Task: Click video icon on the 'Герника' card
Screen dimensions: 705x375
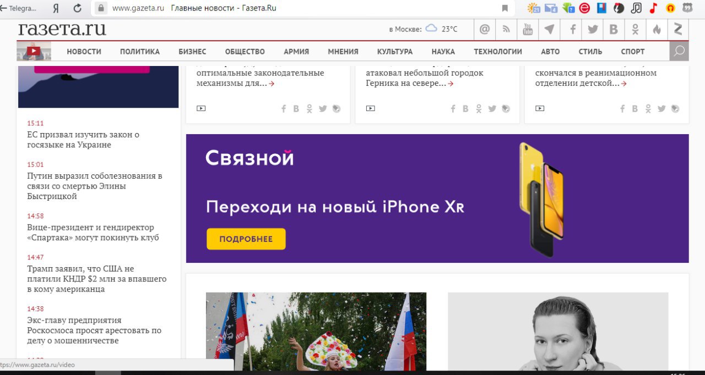Action: [371, 108]
